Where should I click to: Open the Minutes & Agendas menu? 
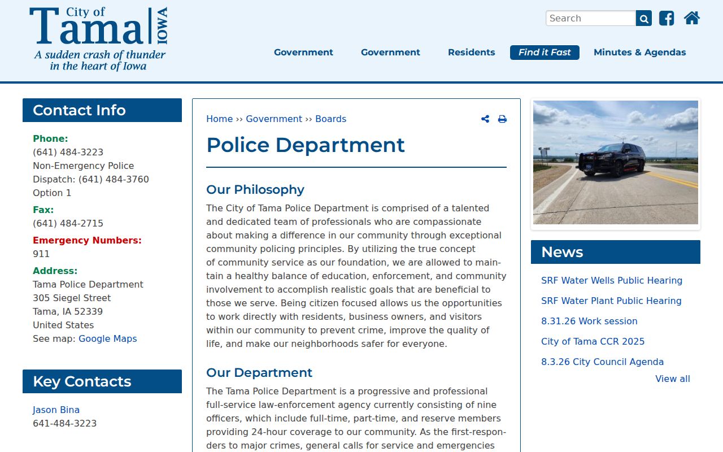tap(640, 53)
